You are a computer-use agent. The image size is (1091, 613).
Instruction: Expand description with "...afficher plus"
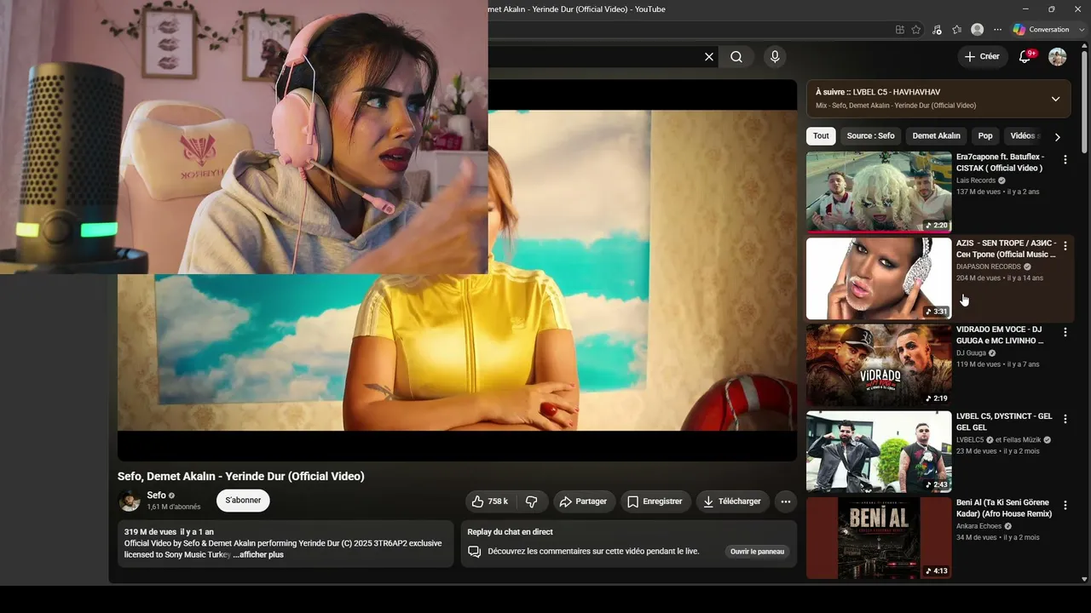258,555
